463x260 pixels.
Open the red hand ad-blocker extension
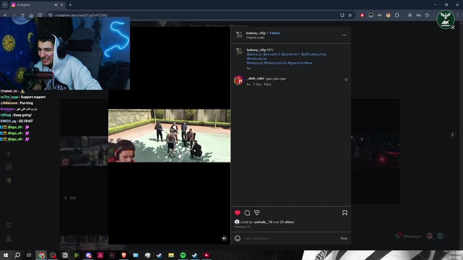click(x=362, y=15)
